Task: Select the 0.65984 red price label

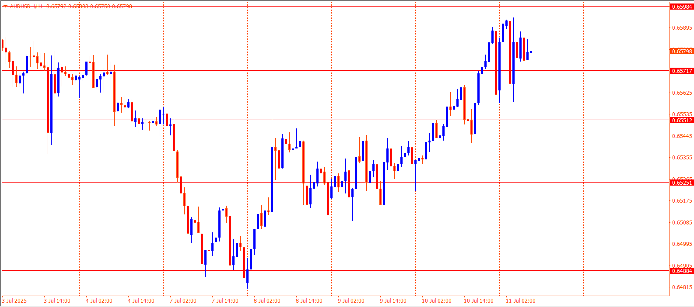Action: [x=682, y=7]
